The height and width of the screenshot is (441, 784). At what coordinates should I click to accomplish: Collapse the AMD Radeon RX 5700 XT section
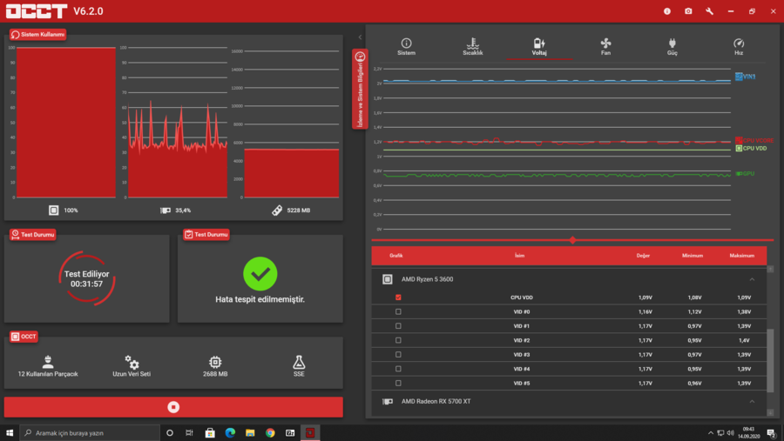point(752,401)
